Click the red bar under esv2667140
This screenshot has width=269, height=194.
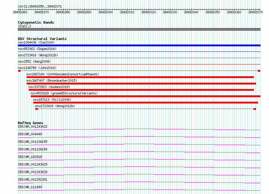(x=140, y=77)
